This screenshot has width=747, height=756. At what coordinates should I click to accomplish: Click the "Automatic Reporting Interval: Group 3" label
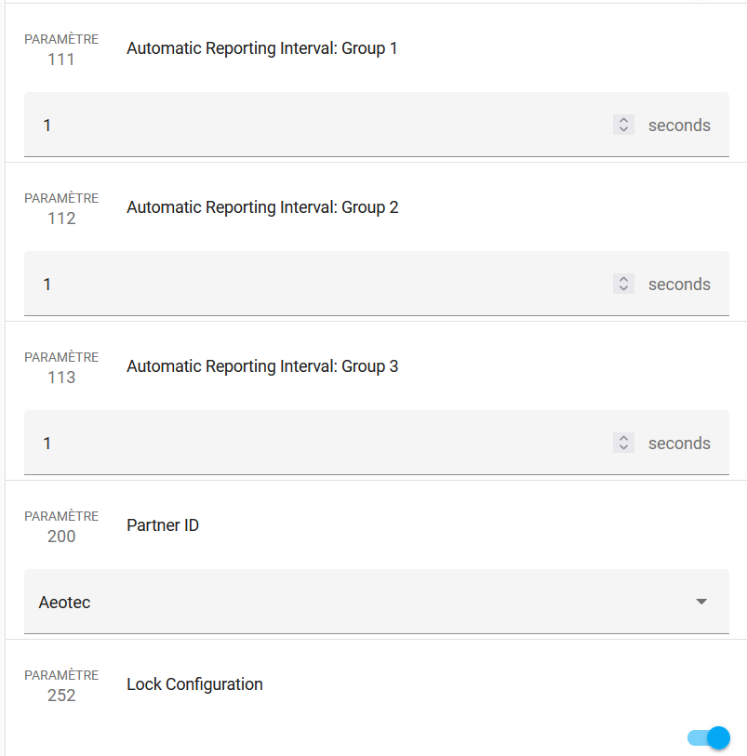click(x=262, y=366)
